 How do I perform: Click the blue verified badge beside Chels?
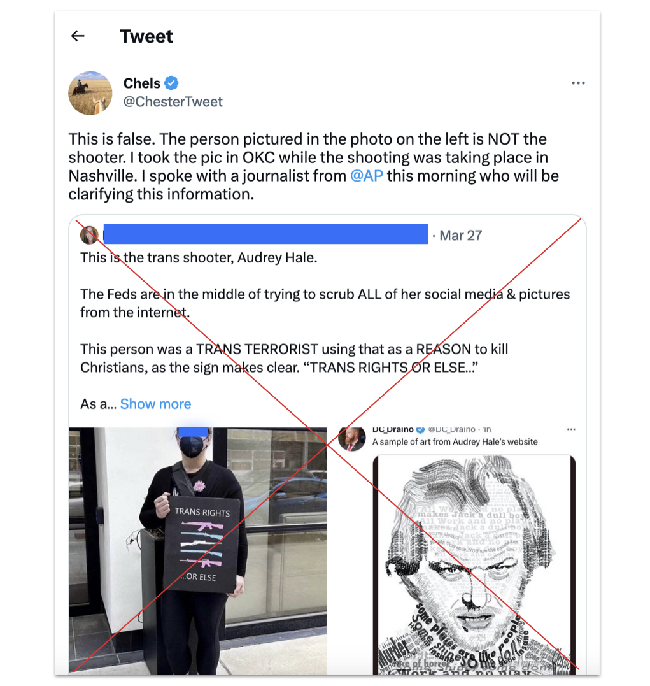click(x=171, y=83)
